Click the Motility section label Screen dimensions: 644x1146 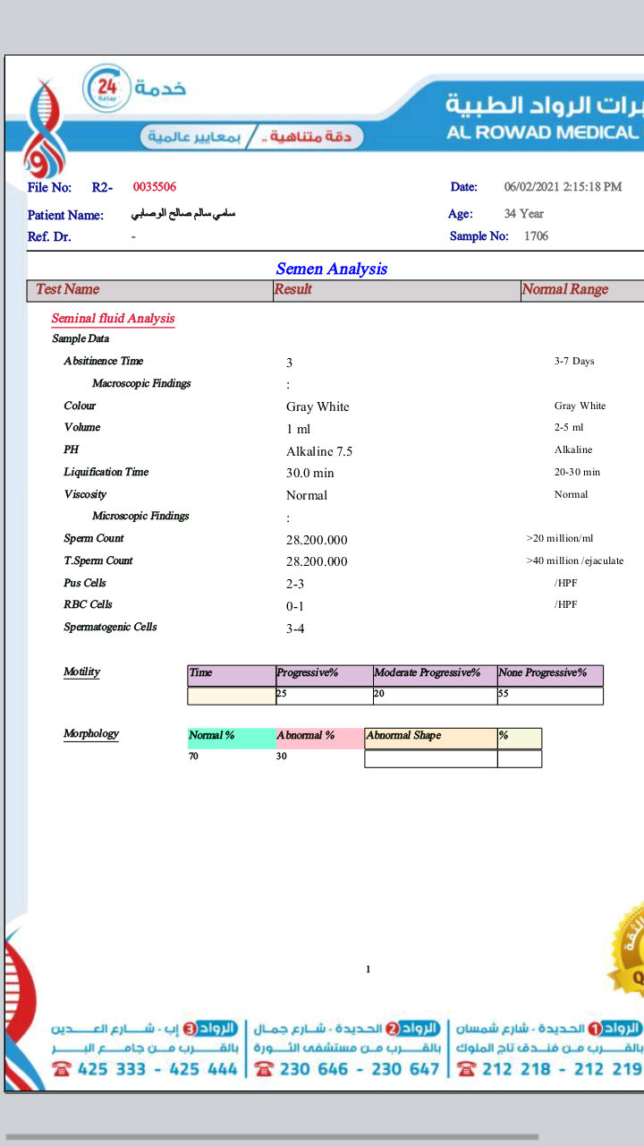click(81, 671)
